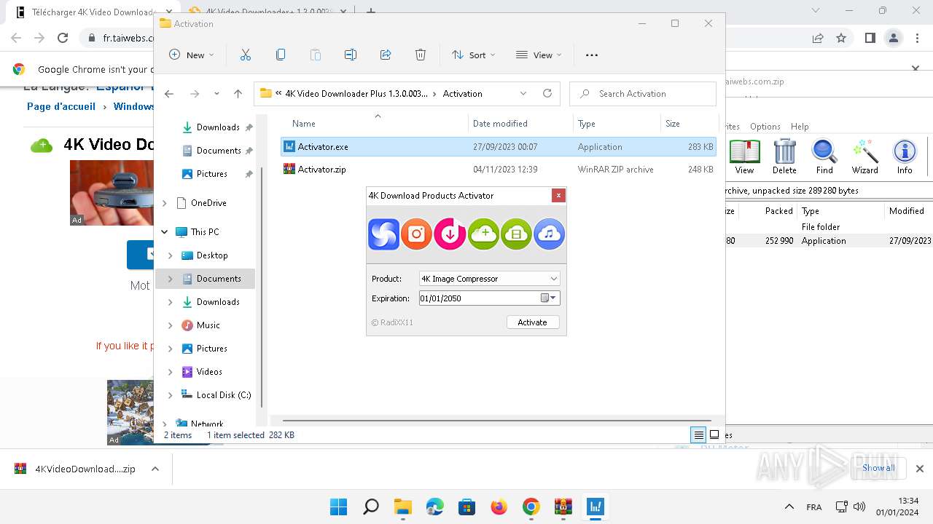Select Local Disk (C:) in navigation pane

[x=224, y=395]
